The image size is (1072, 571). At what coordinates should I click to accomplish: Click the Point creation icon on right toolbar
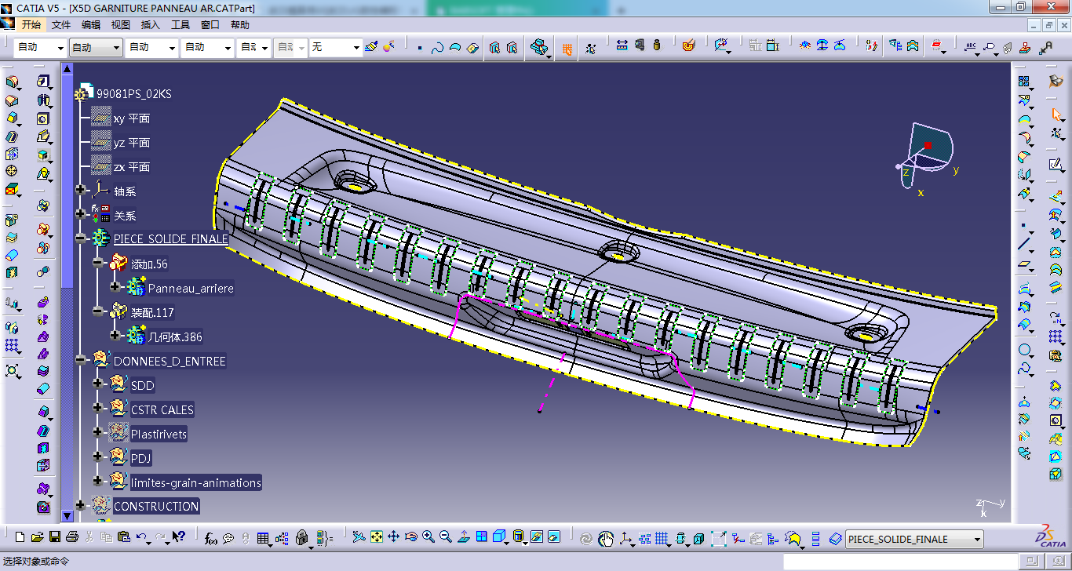(x=1024, y=225)
